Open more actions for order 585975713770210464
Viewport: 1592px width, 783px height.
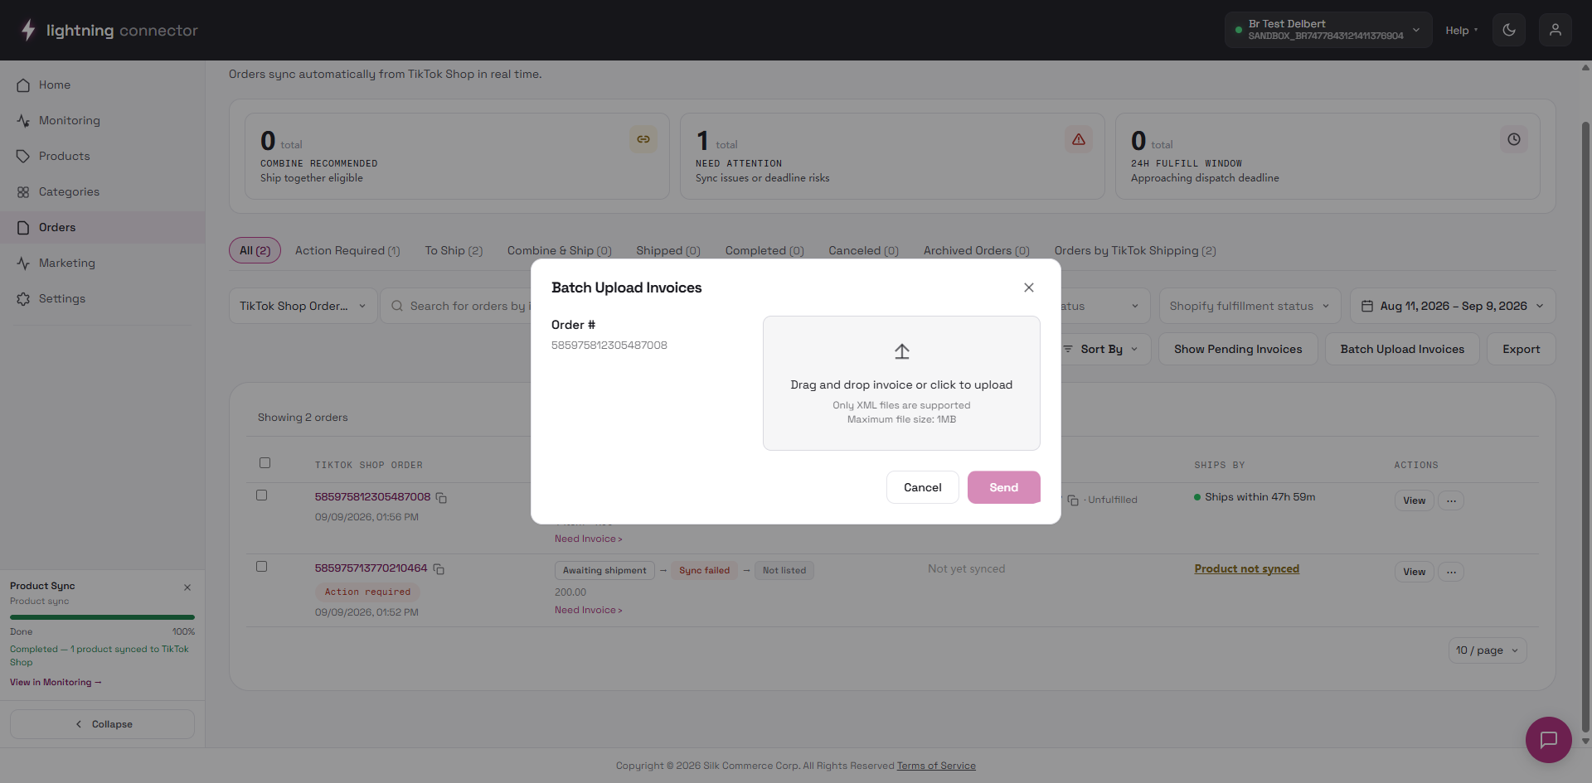[1451, 572]
